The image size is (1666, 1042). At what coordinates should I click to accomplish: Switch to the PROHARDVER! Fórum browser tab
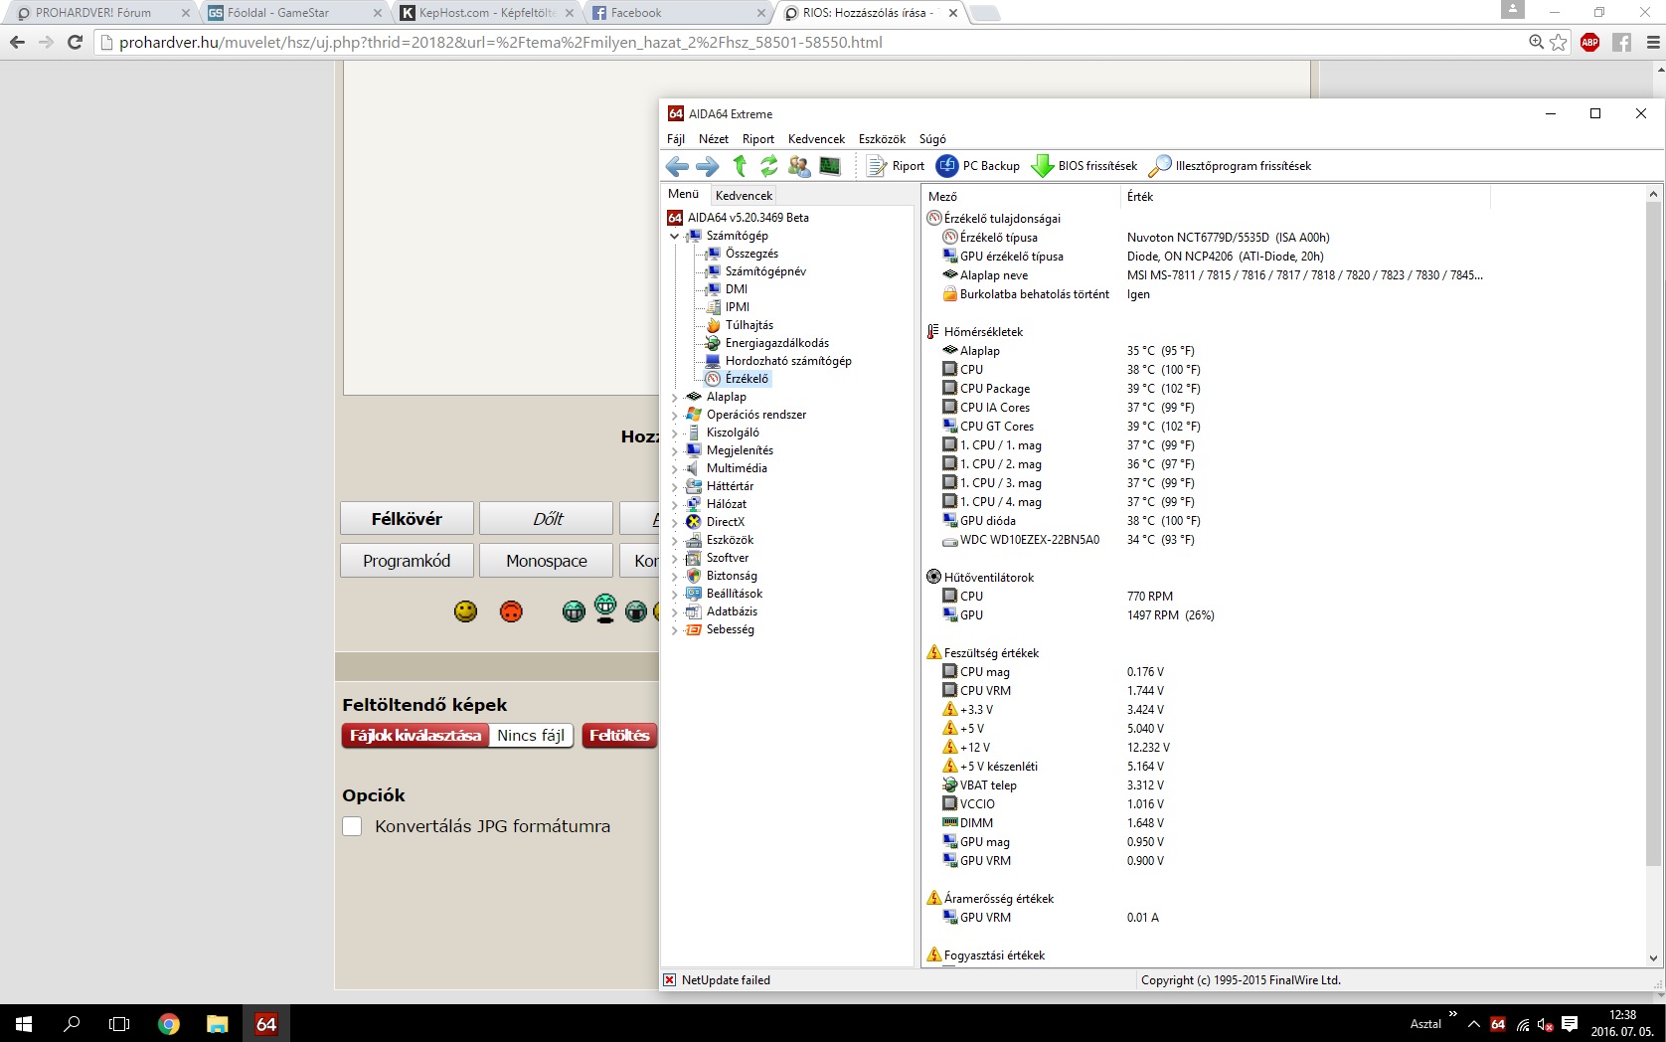click(99, 13)
